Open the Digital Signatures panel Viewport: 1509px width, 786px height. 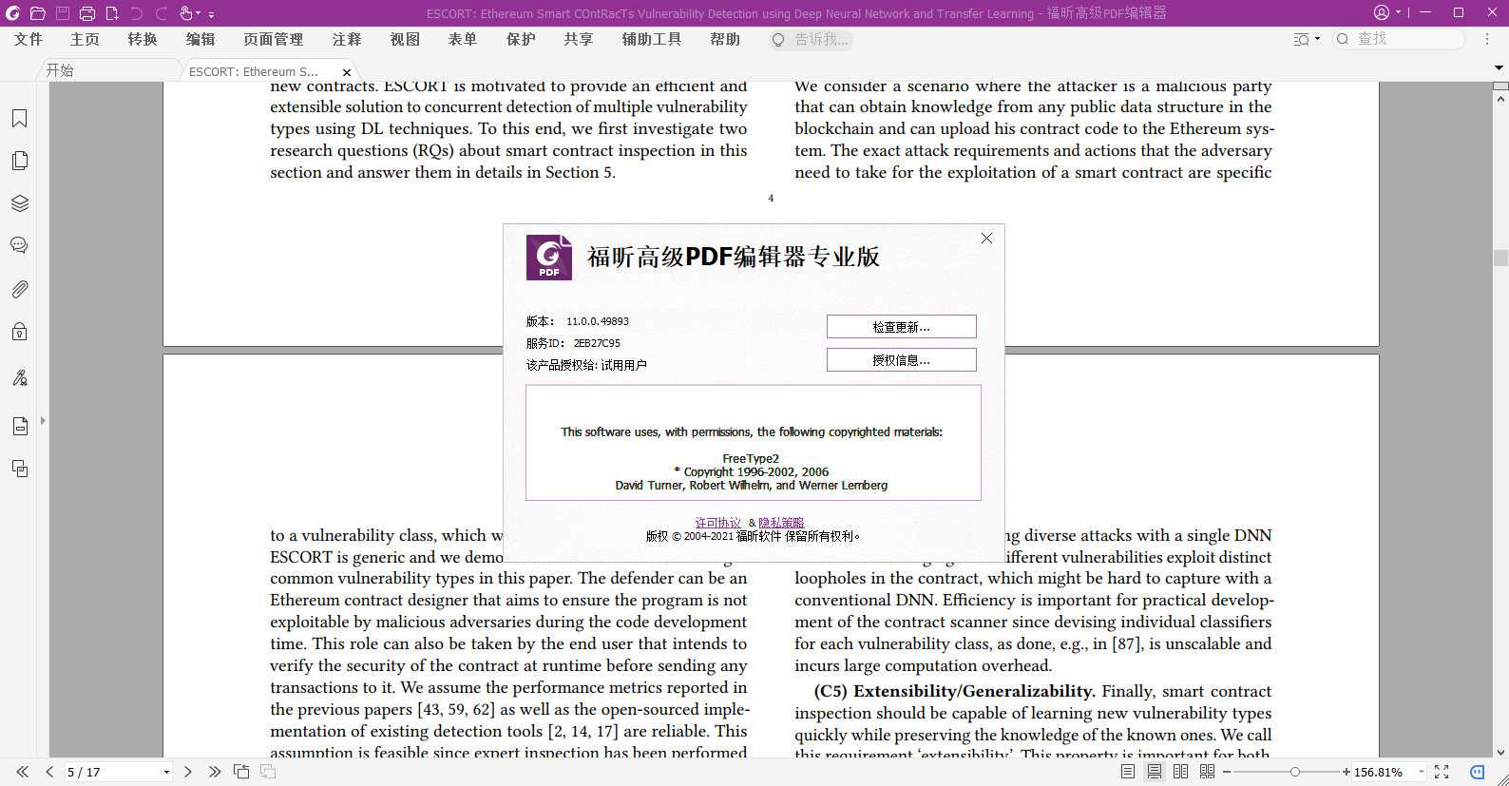19,377
